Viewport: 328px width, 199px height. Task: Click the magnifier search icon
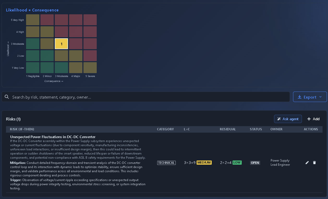tap(7, 97)
